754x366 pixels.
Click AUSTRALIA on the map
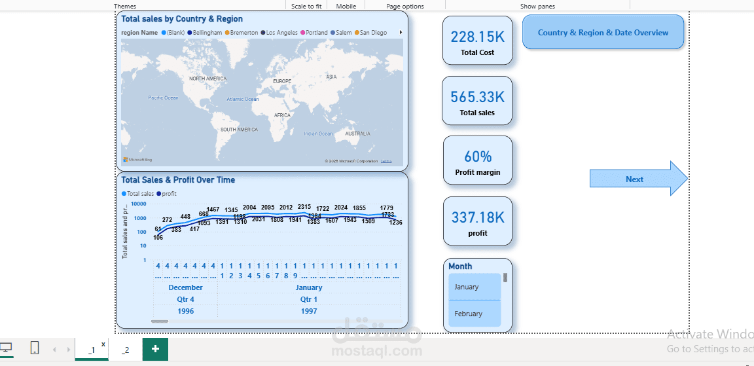(358, 134)
